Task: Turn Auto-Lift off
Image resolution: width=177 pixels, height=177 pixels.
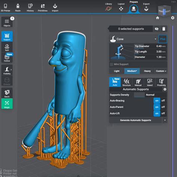Action: 163,114
